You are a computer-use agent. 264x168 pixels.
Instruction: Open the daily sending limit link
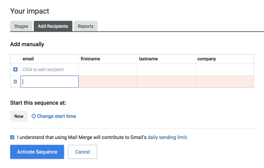[167, 138]
